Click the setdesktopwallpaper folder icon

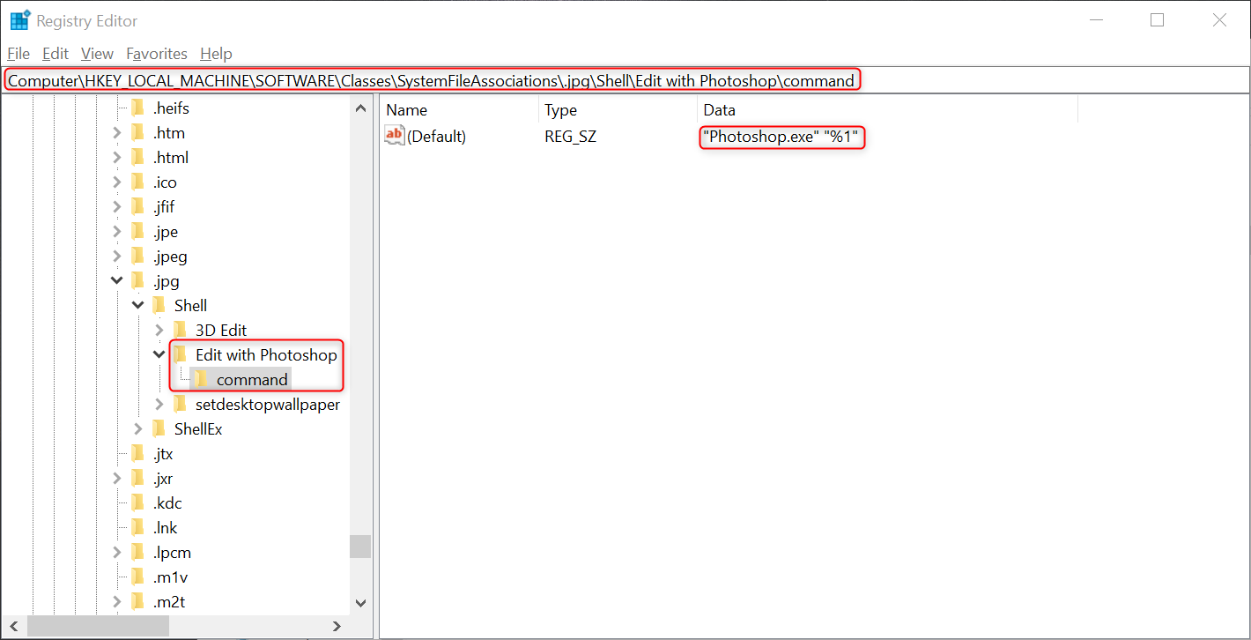point(180,405)
